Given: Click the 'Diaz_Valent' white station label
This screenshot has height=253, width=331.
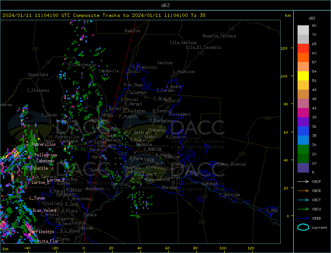Looking at the screenshot, I should pos(45,210).
